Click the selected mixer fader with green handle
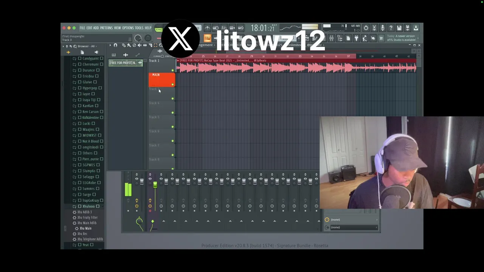This screenshot has height=272, width=484. click(x=155, y=184)
